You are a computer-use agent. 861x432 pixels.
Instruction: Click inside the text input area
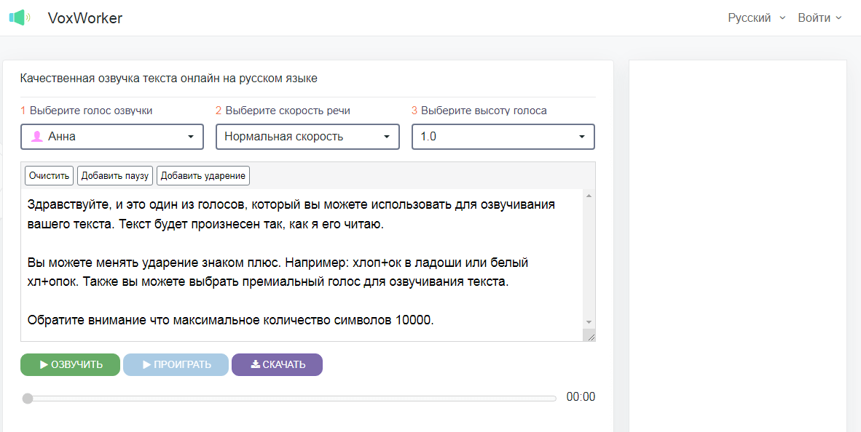pos(302,265)
